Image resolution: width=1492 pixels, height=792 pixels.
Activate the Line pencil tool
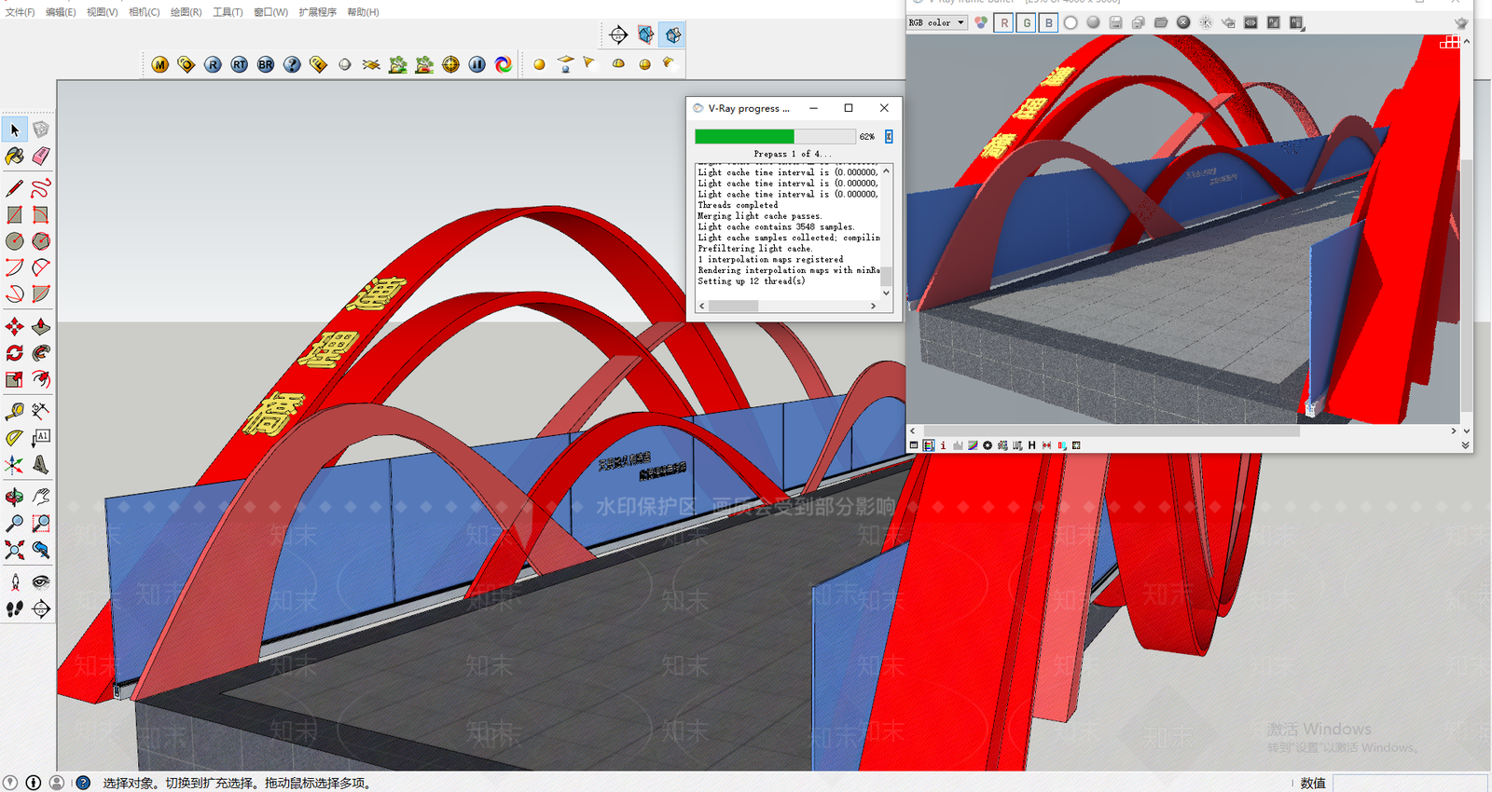(x=15, y=188)
